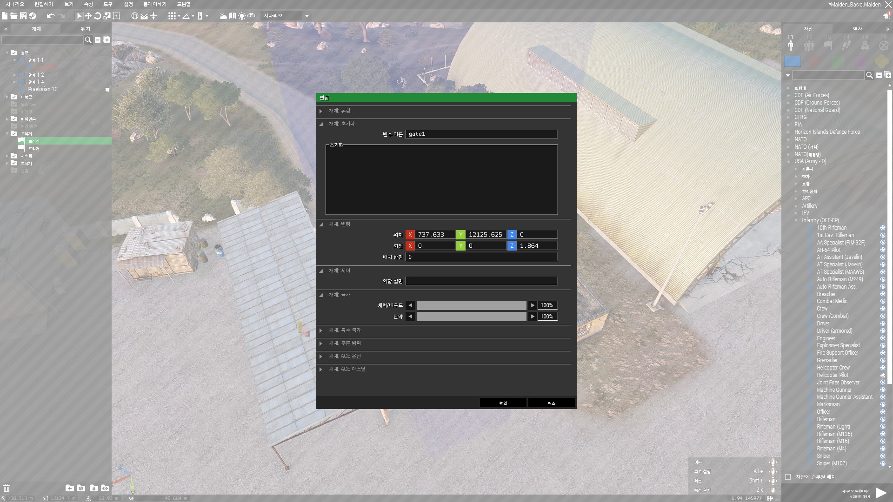The height and width of the screenshot is (502, 893).
Task: Open the 플레이하기 menu
Action: pos(154,4)
